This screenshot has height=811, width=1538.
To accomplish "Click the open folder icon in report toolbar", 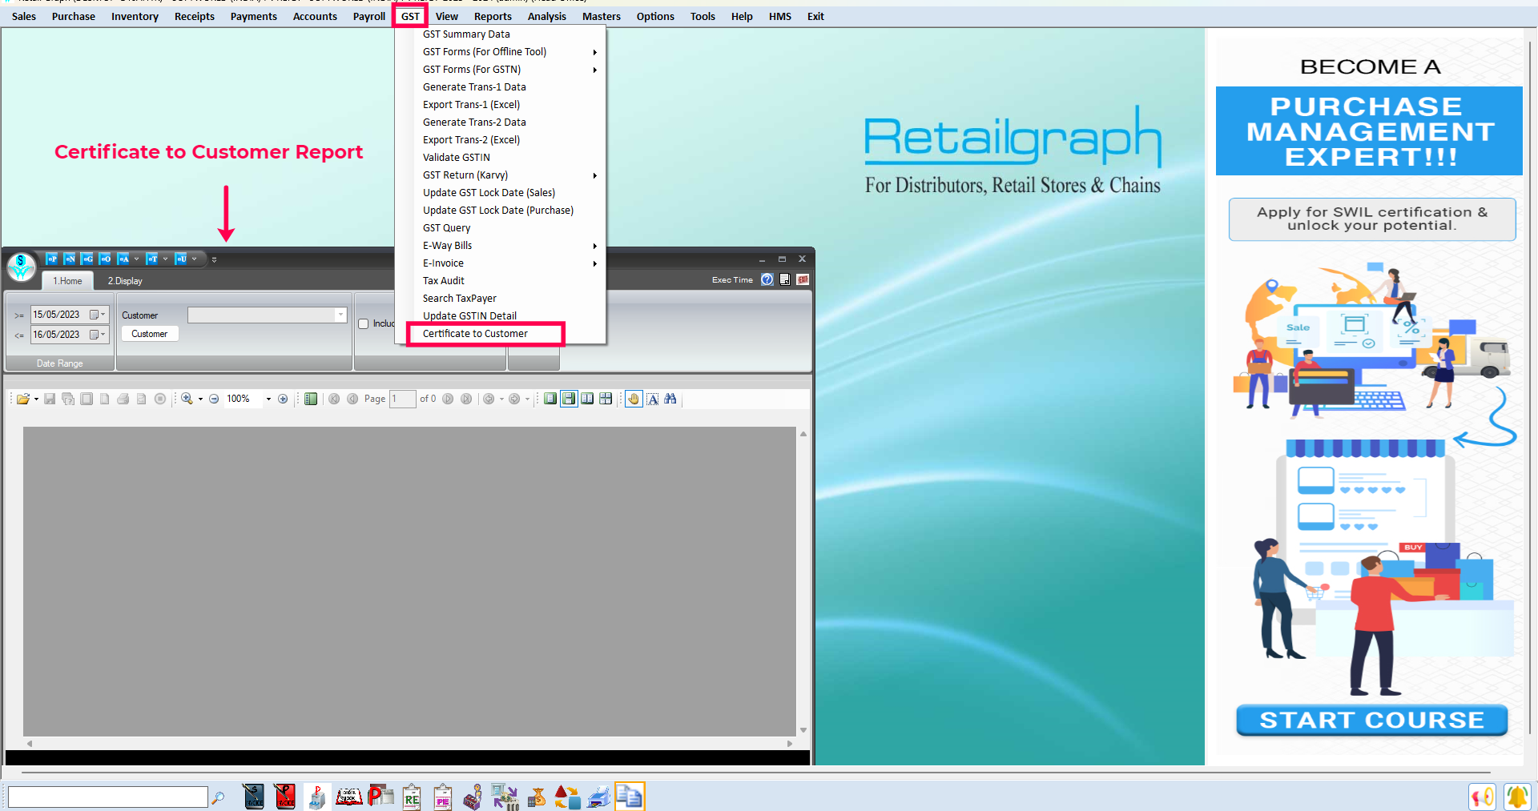I will (x=22, y=399).
